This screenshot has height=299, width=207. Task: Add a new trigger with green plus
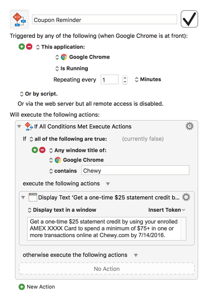click(x=22, y=46)
